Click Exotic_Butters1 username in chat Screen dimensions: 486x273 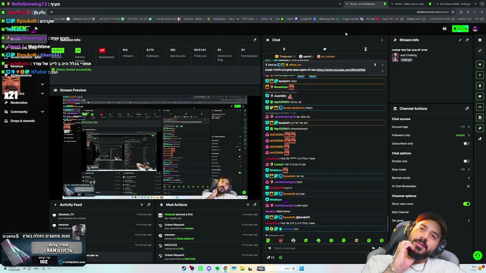pyautogui.click(x=293, y=108)
